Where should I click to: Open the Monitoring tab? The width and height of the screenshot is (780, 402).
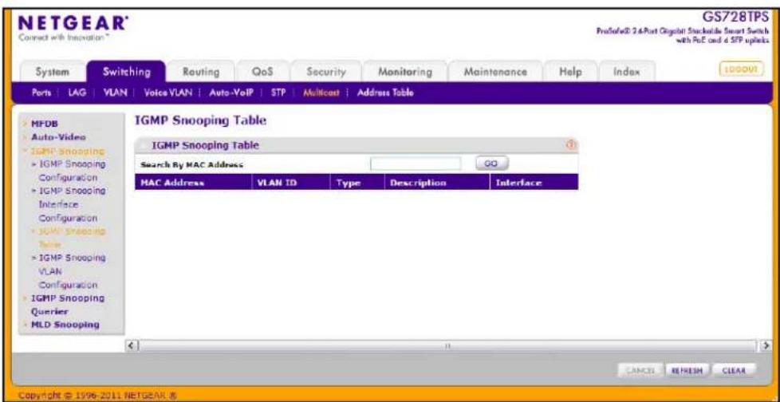(405, 72)
